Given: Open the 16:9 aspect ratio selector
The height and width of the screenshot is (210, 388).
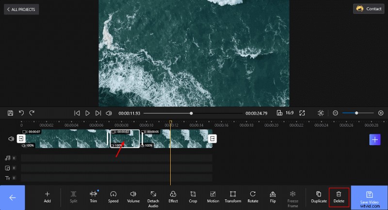Looking at the screenshot, I should click(285, 113).
